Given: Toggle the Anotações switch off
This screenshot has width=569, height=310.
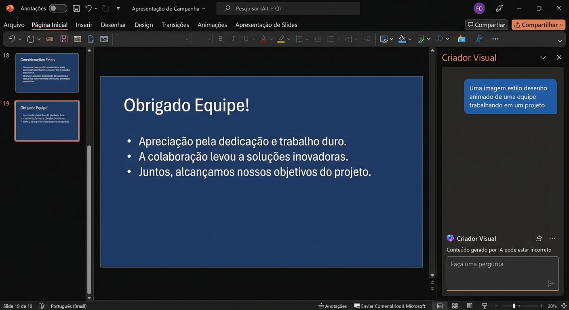Looking at the screenshot, I should (57, 8).
